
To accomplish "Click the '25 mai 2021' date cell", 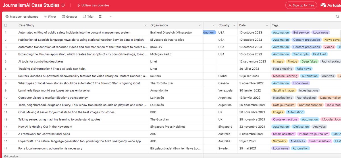I will click(x=254, y=148).
